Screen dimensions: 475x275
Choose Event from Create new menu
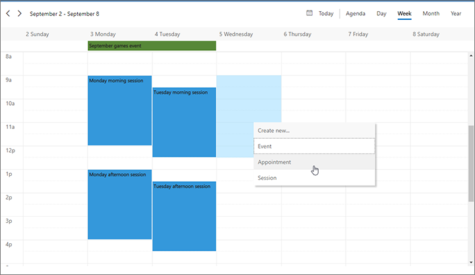pos(314,146)
